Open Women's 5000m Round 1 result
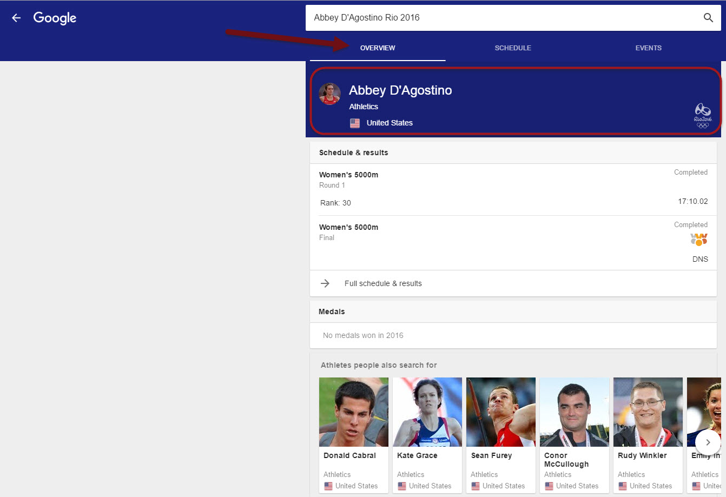 [513, 189]
